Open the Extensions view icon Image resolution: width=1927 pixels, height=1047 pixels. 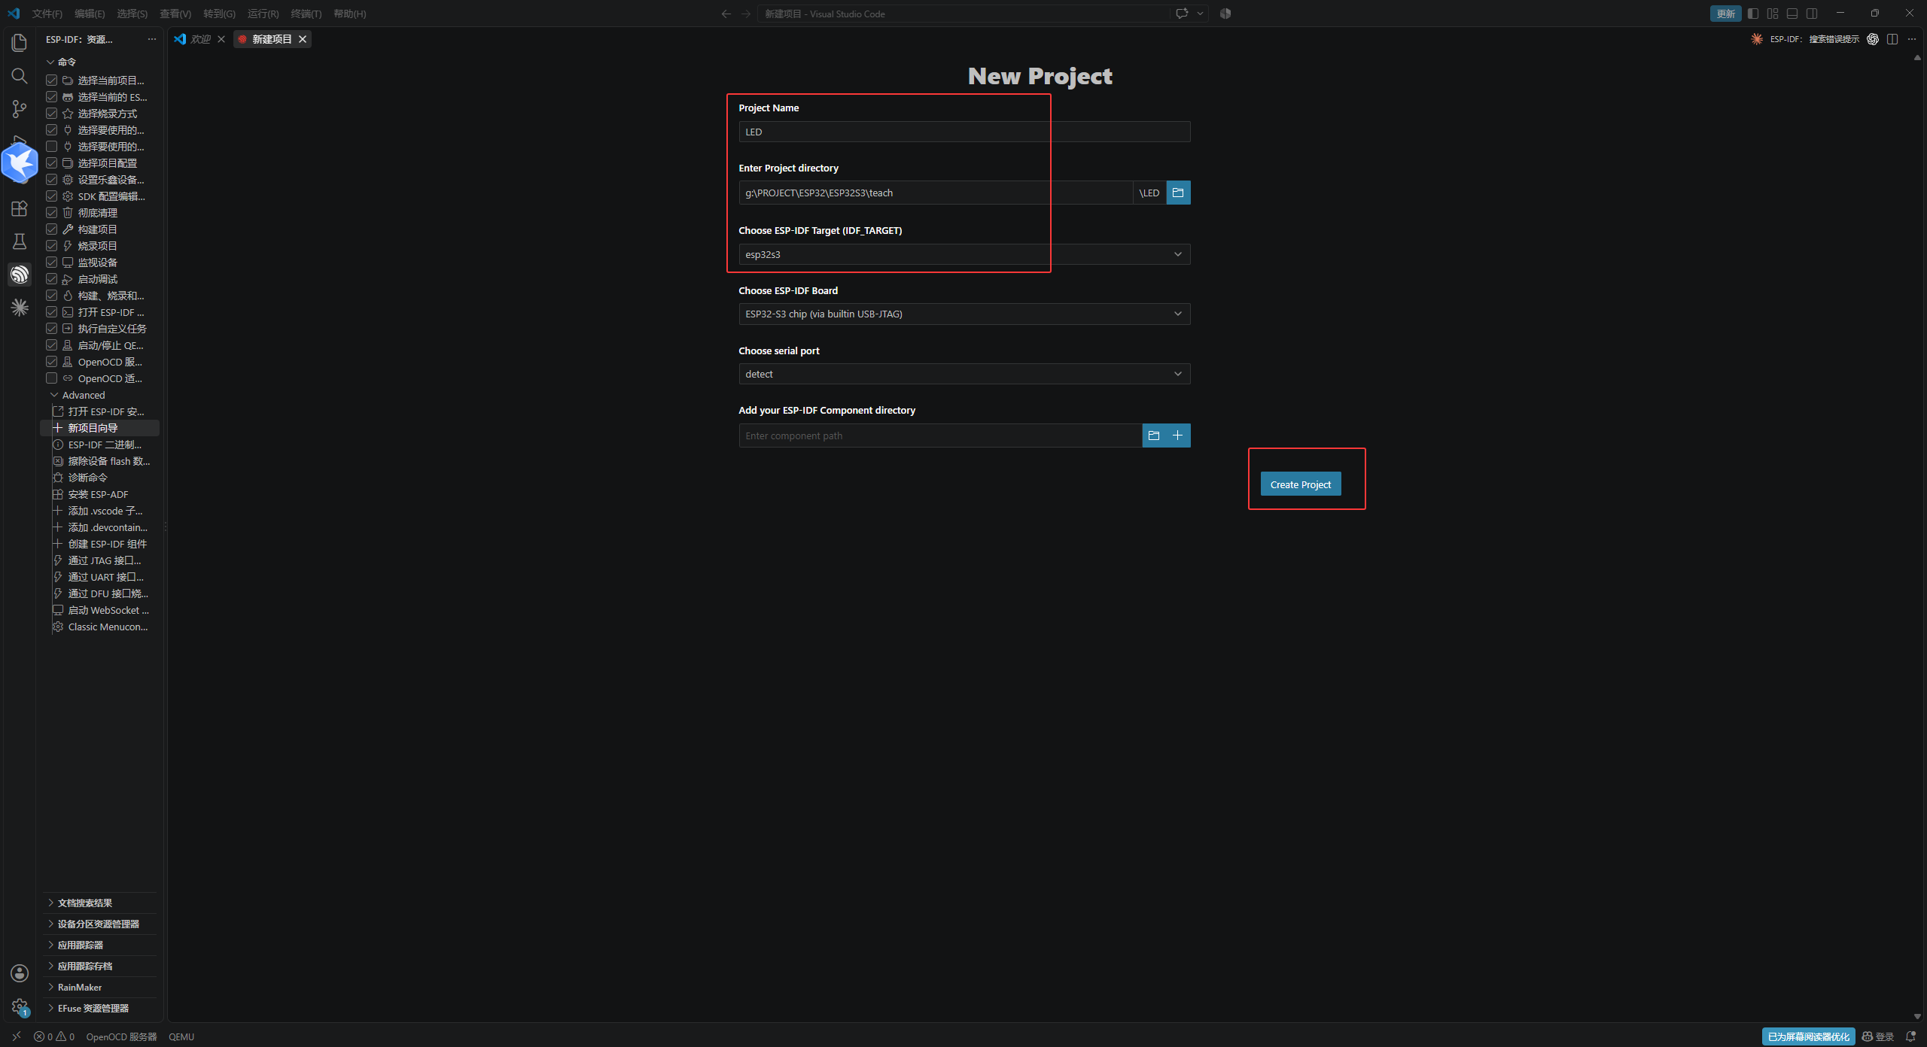20,208
